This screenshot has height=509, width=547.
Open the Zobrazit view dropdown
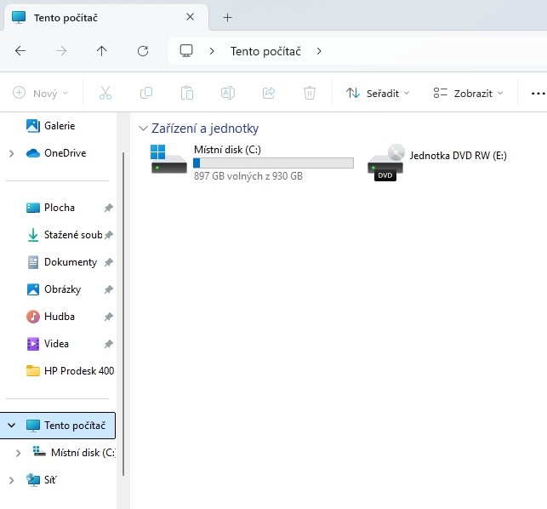468,94
